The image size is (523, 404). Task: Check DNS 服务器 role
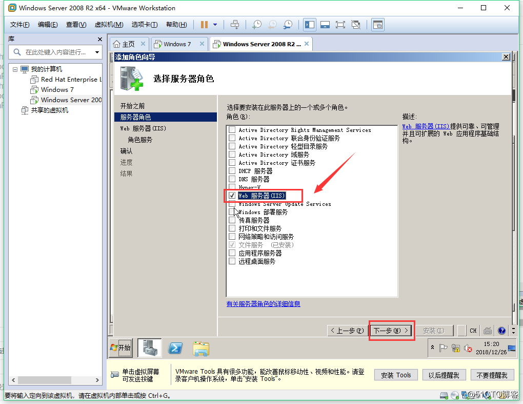(232, 179)
